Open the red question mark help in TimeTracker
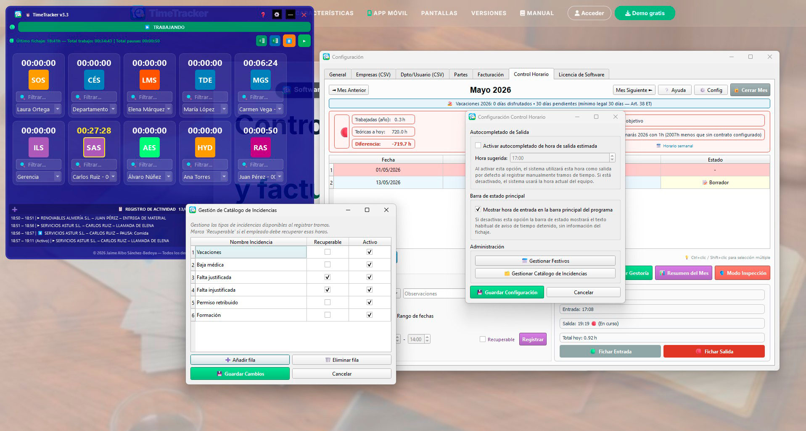 (x=263, y=15)
